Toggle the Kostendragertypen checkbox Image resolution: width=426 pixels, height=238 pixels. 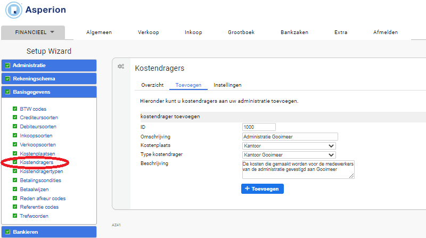(x=15, y=171)
